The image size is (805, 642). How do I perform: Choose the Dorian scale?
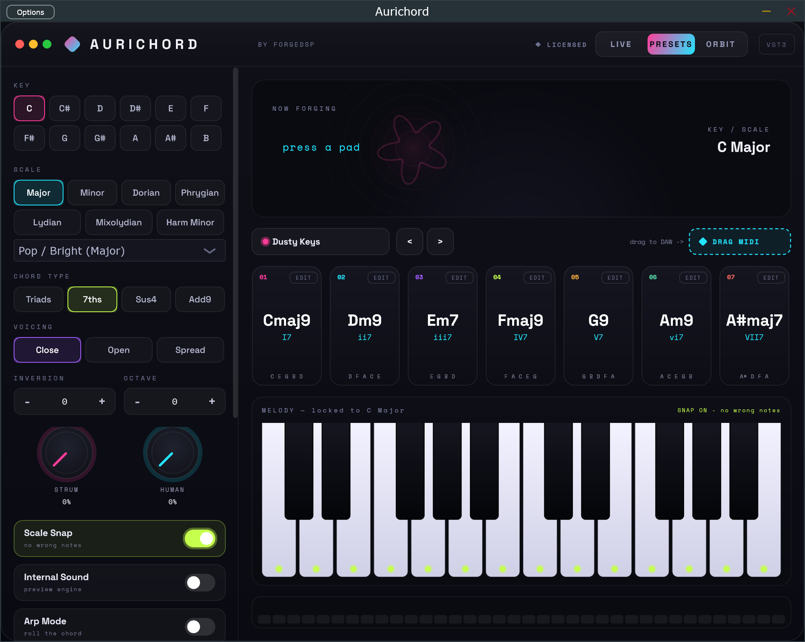[x=146, y=193]
